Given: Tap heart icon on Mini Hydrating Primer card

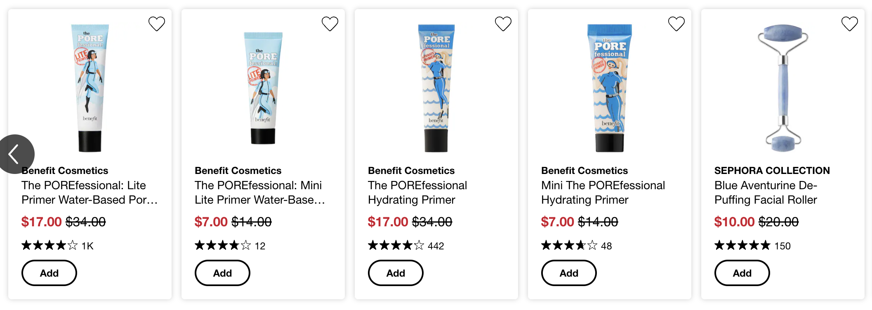Looking at the screenshot, I should click(676, 24).
